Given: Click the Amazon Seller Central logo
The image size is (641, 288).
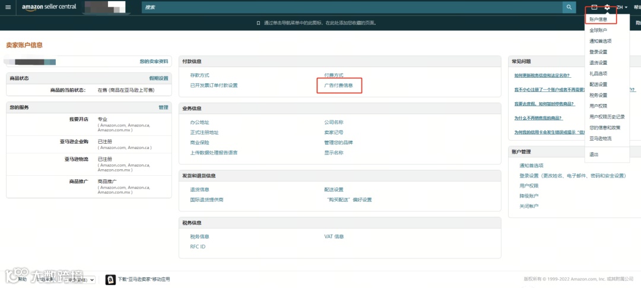Looking at the screenshot, I should point(49,7).
